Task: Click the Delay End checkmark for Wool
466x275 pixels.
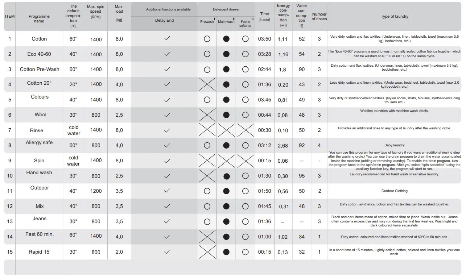Action: click(x=167, y=115)
